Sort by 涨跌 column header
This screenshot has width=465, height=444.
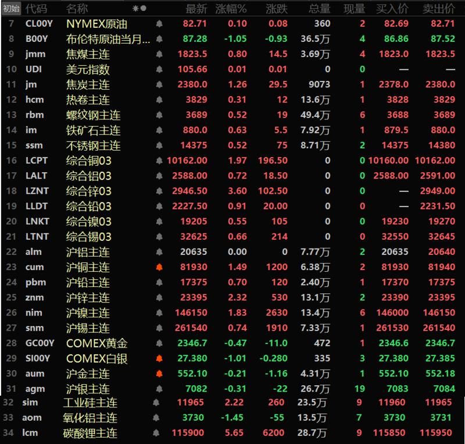[x=277, y=9]
